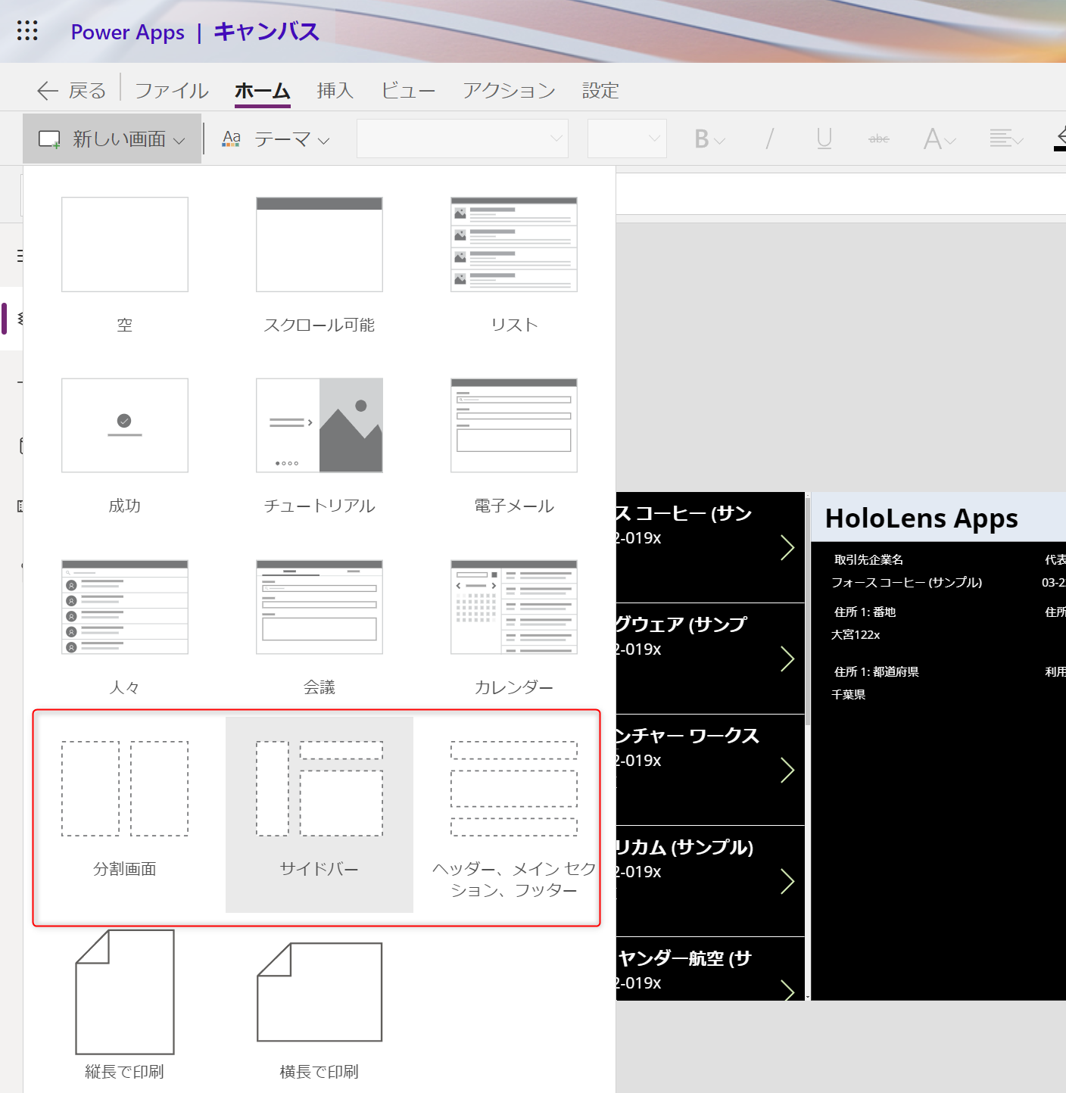Select the 空 blank screen template

[125, 264]
